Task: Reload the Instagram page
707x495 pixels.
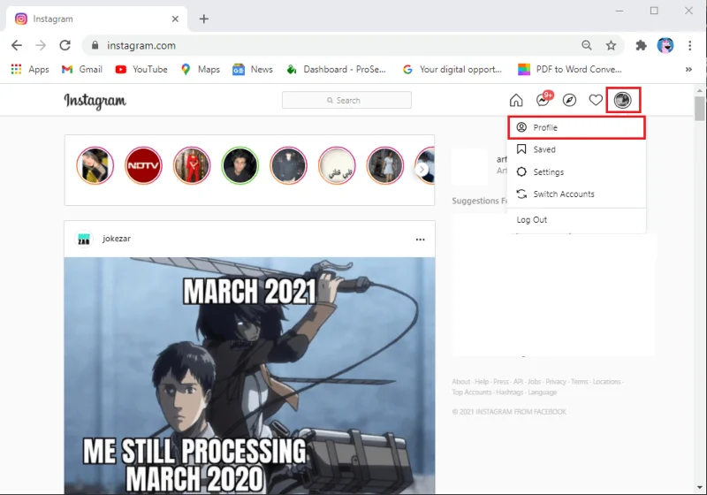Action: [x=65, y=45]
